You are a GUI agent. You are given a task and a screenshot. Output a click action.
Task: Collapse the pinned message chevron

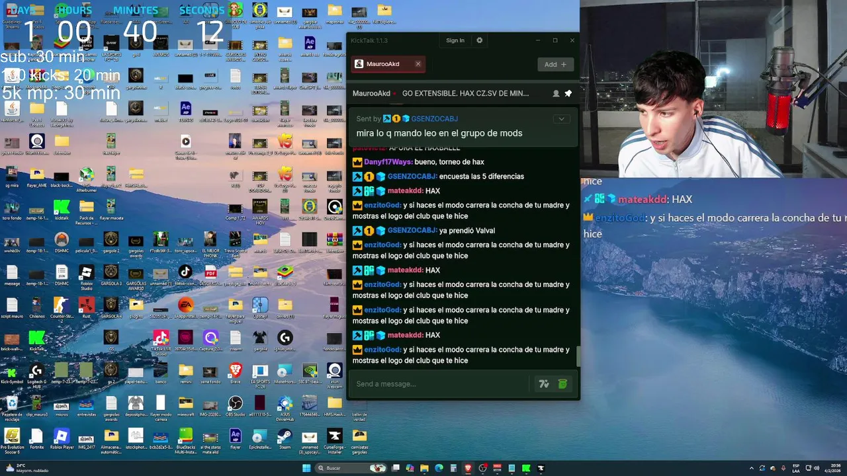561,119
